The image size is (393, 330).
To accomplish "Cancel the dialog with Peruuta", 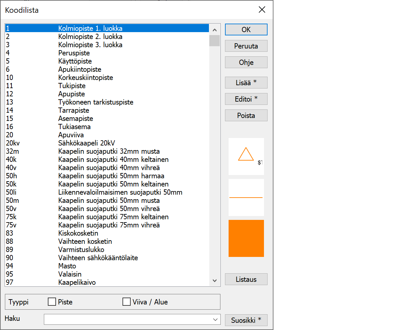I will pos(246,46).
